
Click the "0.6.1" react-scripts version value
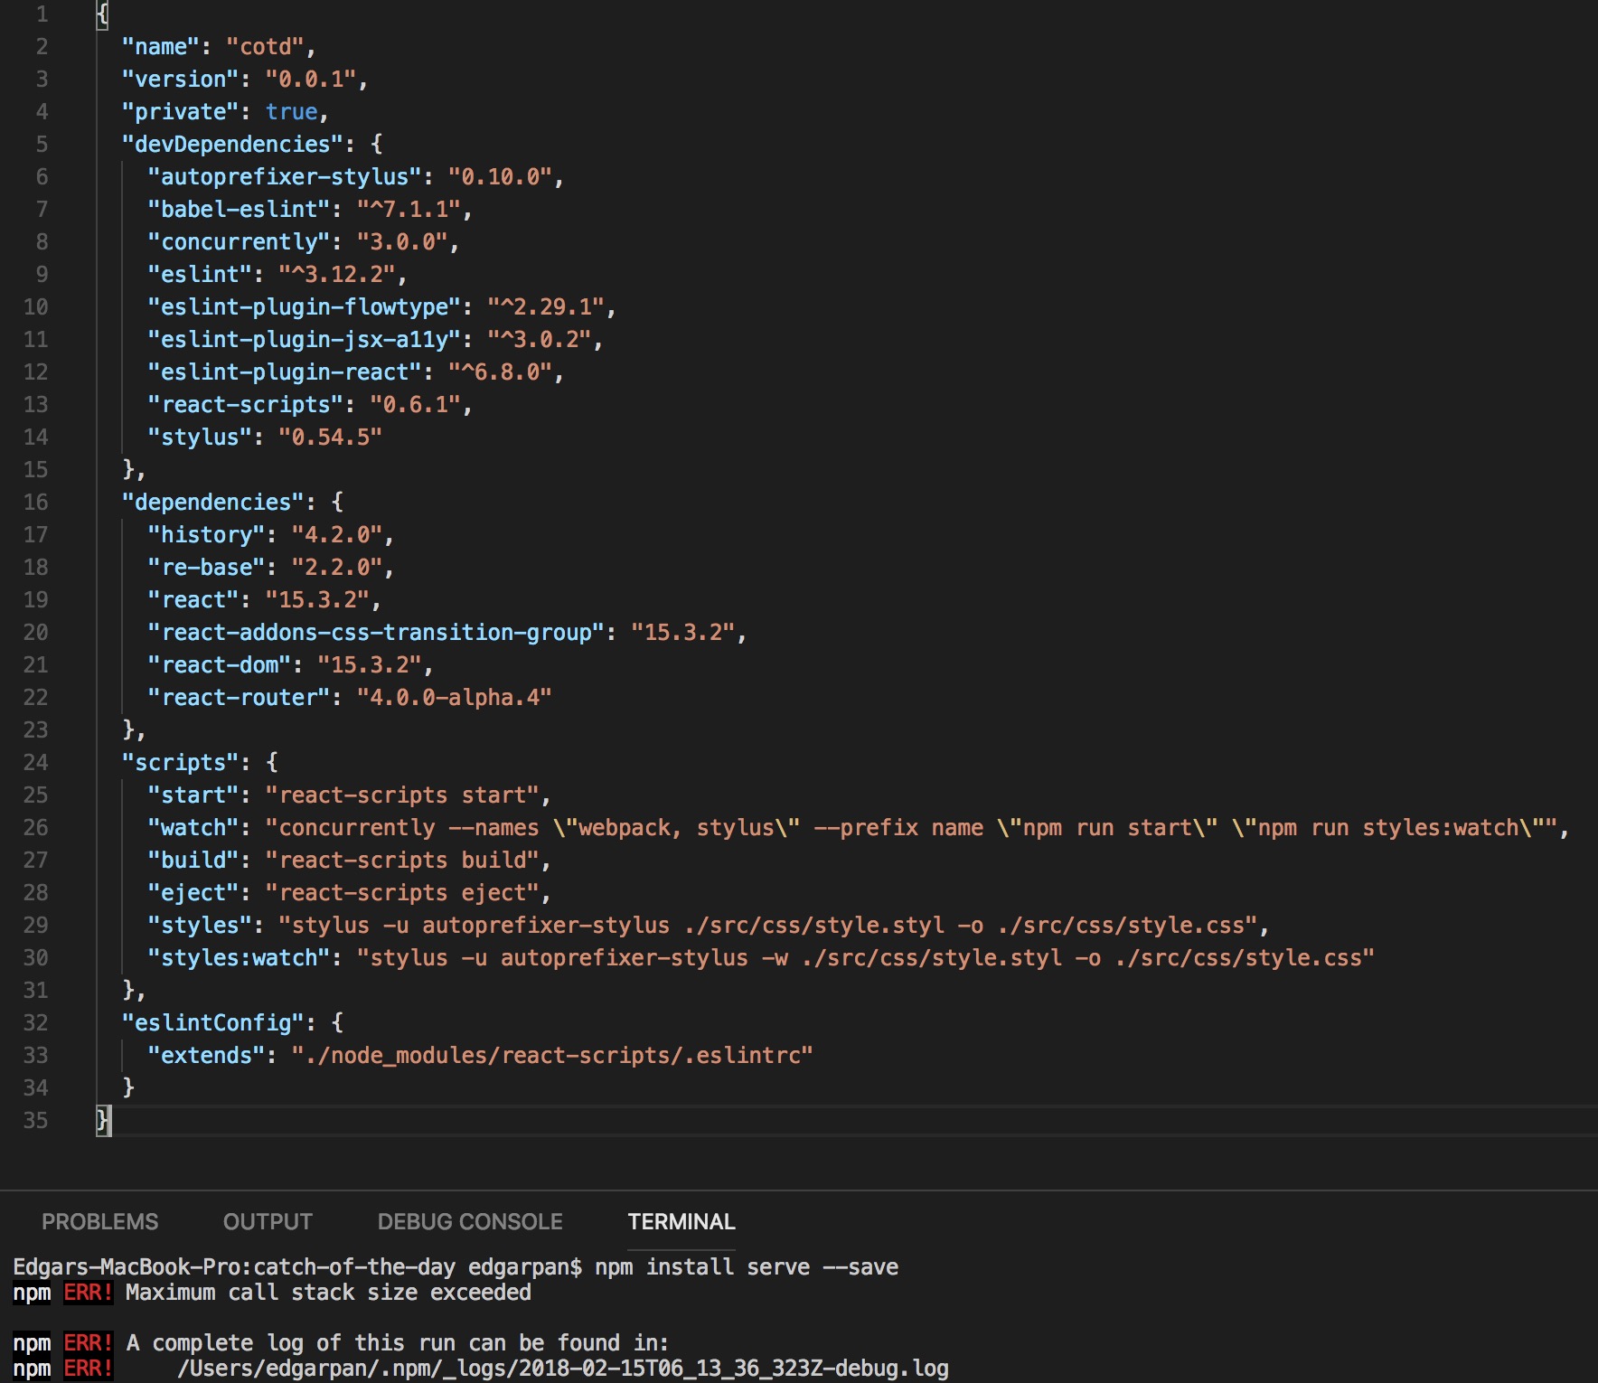[x=416, y=404]
